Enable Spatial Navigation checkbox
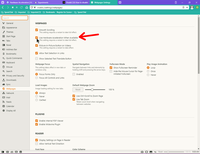The width and height of the screenshot is (200, 154). (x=74, y=74)
